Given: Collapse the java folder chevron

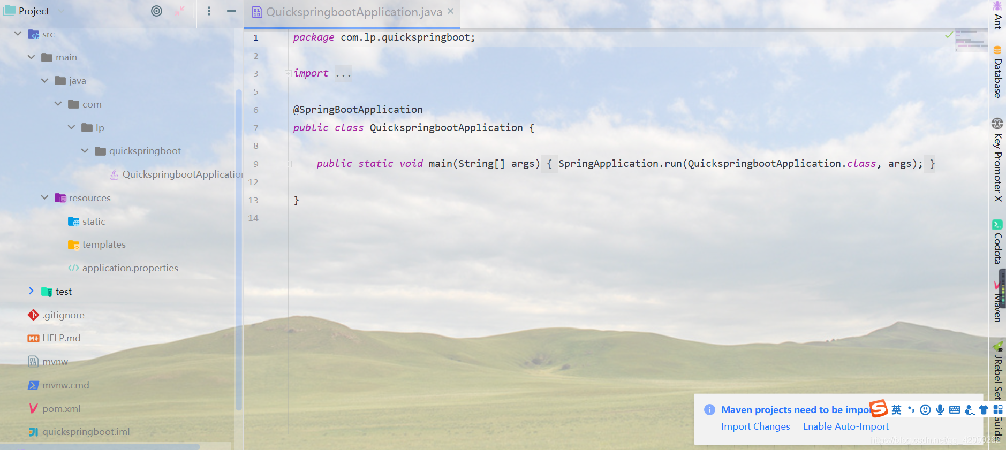Looking at the screenshot, I should click(x=44, y=80).
